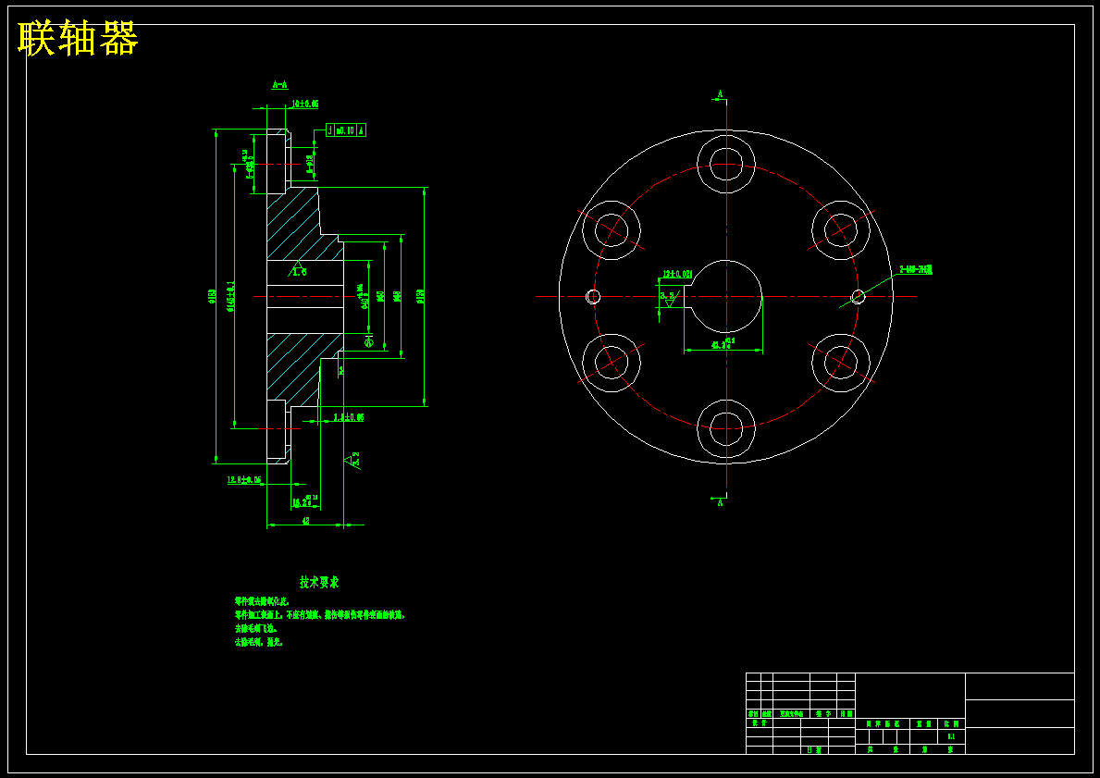
Task: Click the 12±0.021 keyway width dimension
Action: tap(678, 274)
